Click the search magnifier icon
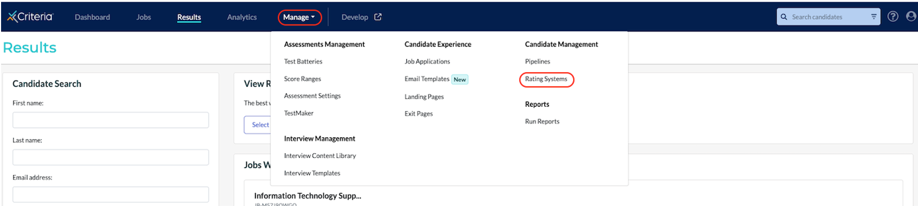The image size is (918, 206). pyautogui.click(x=784, y=17)
